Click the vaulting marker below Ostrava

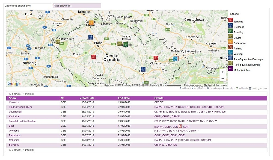(x=175, y=58)
